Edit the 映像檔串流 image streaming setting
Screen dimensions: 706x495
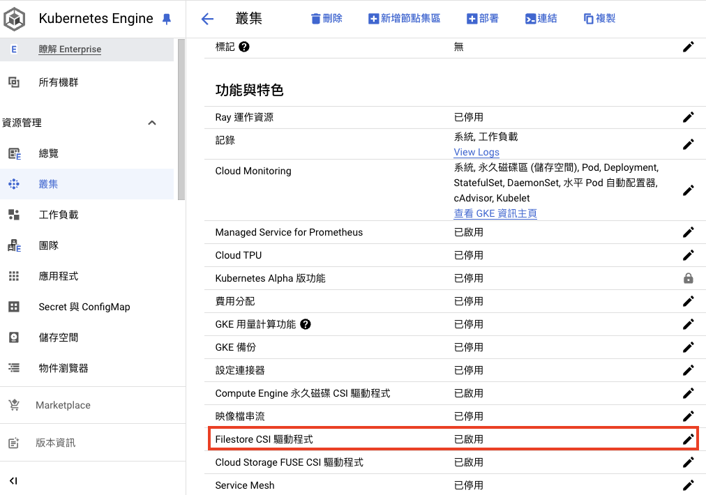(688, 416)
